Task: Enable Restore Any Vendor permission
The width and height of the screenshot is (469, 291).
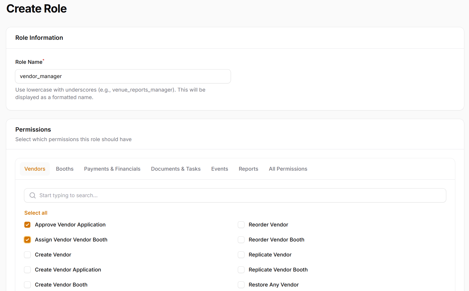Action: 241,285
